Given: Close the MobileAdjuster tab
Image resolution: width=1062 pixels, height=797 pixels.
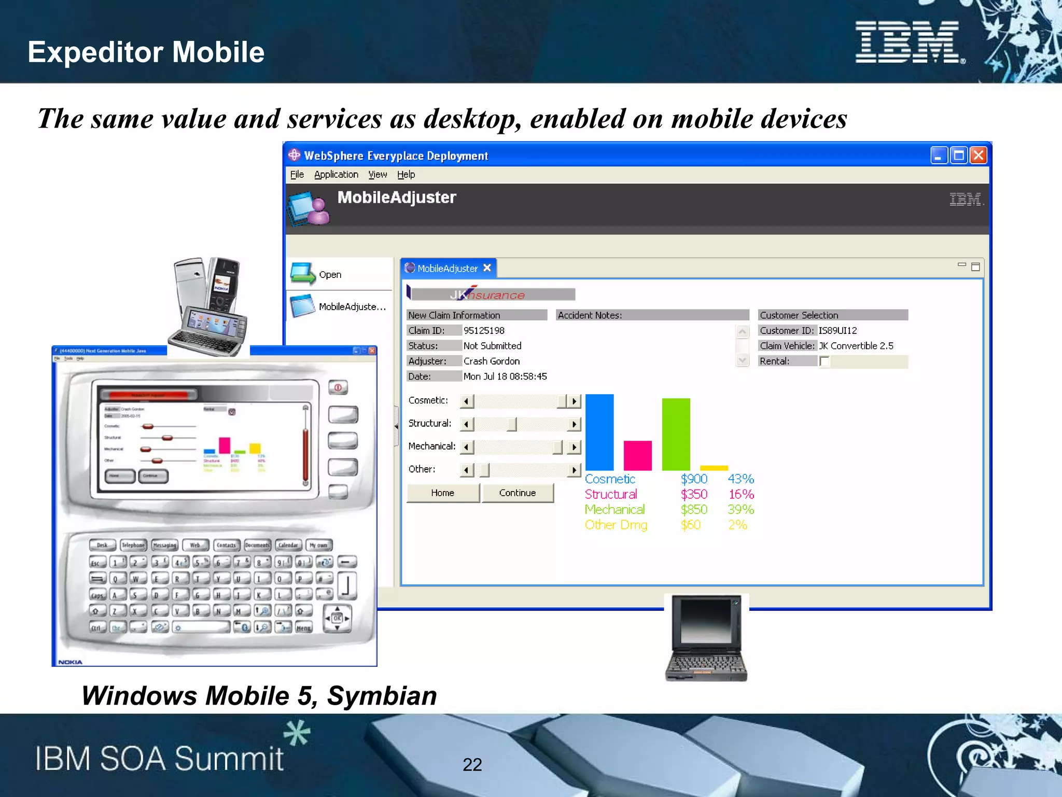Looking at the screenshot, I should click(487, 268).
